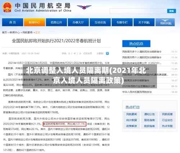Click the national emblem logo

(x=7, y=7)
